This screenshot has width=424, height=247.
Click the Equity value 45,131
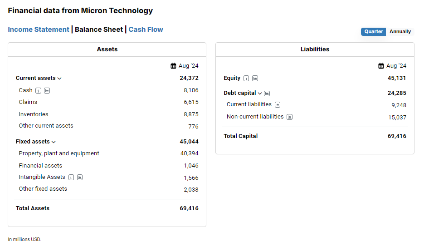[x=397, y=78]
